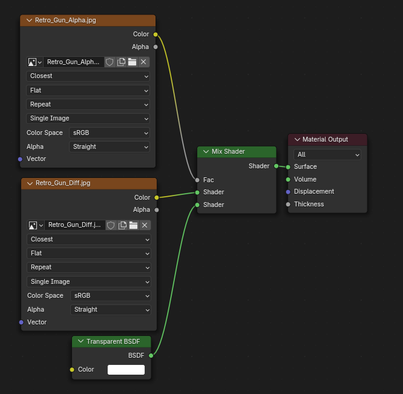Click the BSDF output socket on Transparent BSDF
403x394 pixels.
pyautogui.click(x=151, y=355)
